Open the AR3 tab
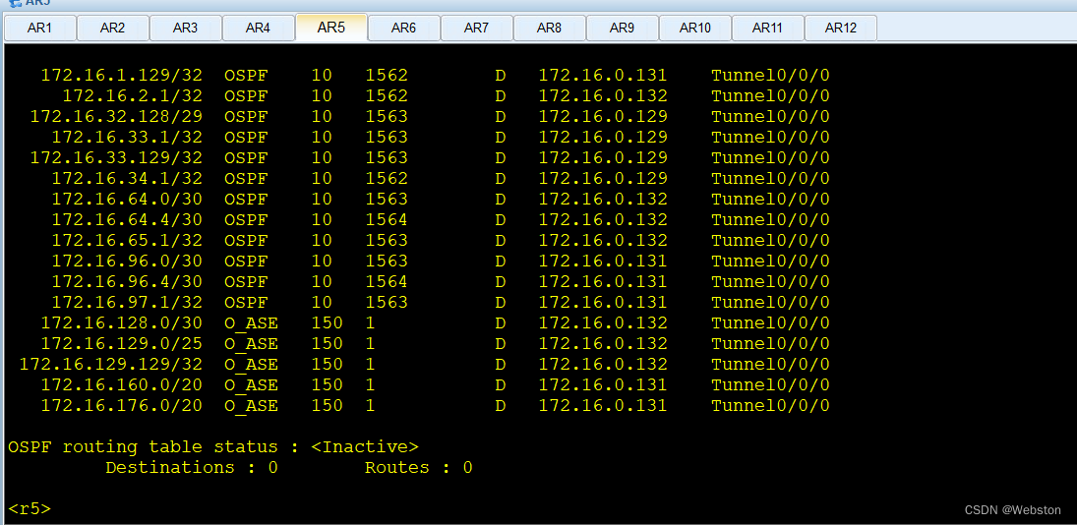 (186, 29)
